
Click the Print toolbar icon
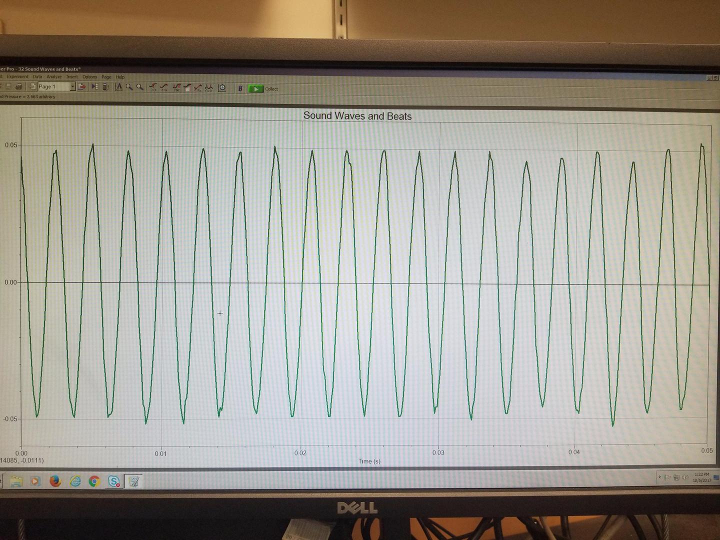[18, 86]
